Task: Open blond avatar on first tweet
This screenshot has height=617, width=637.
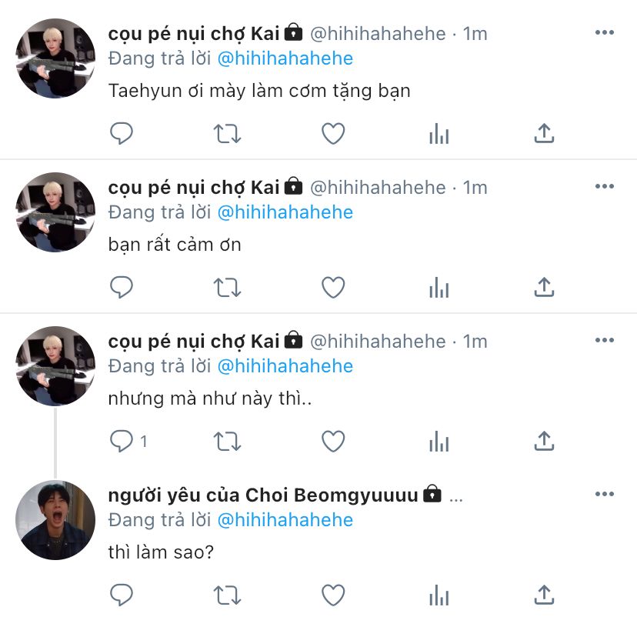Action: (x=55, y=58)
